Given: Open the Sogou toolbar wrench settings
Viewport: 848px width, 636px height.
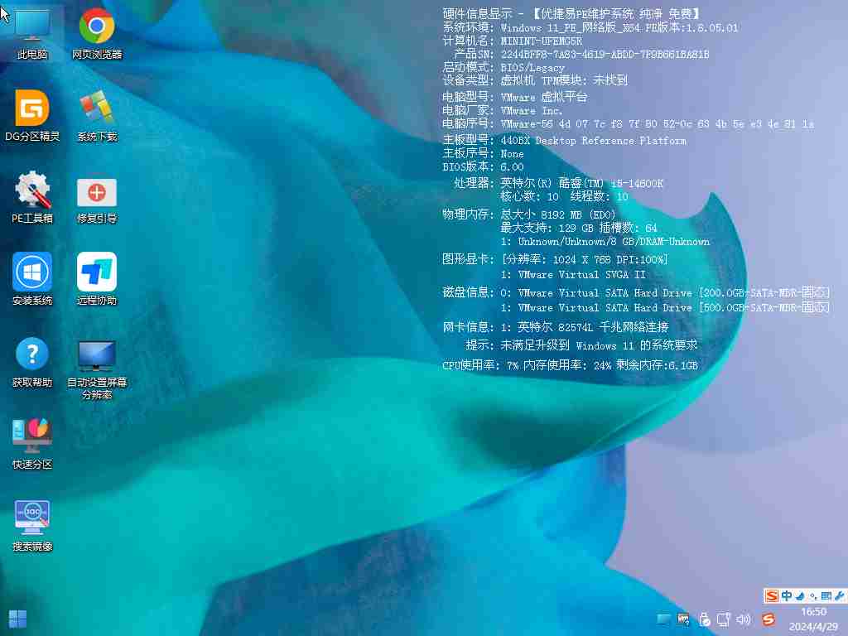Looking at the screenshot, I should (840, 595).
